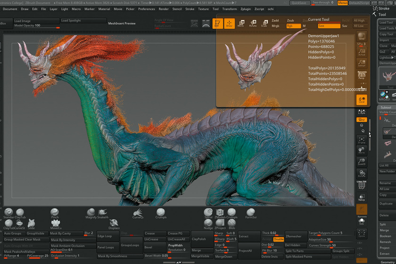This screenshot has width=396, height=264.
Task: Select the Rotate transform tool
Action: coord(253,23)
